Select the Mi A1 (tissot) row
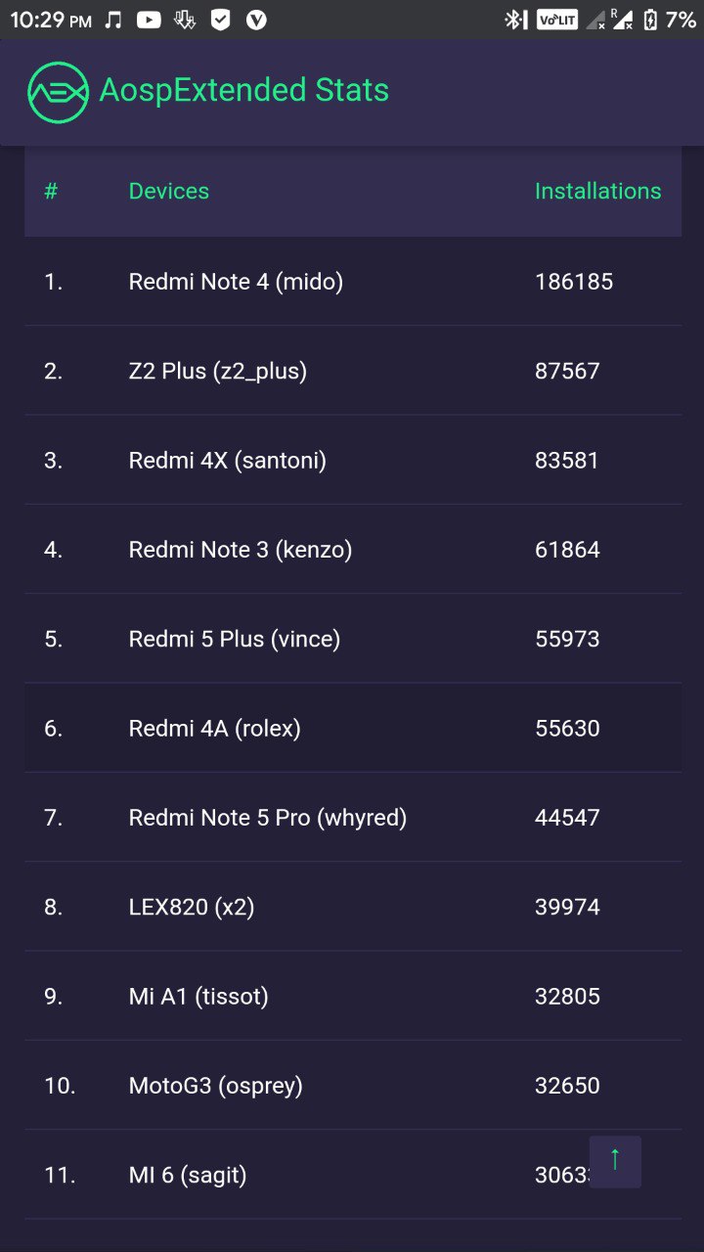Image resolution: width=704 pixels, height=1252 pixels. [353, 997]
